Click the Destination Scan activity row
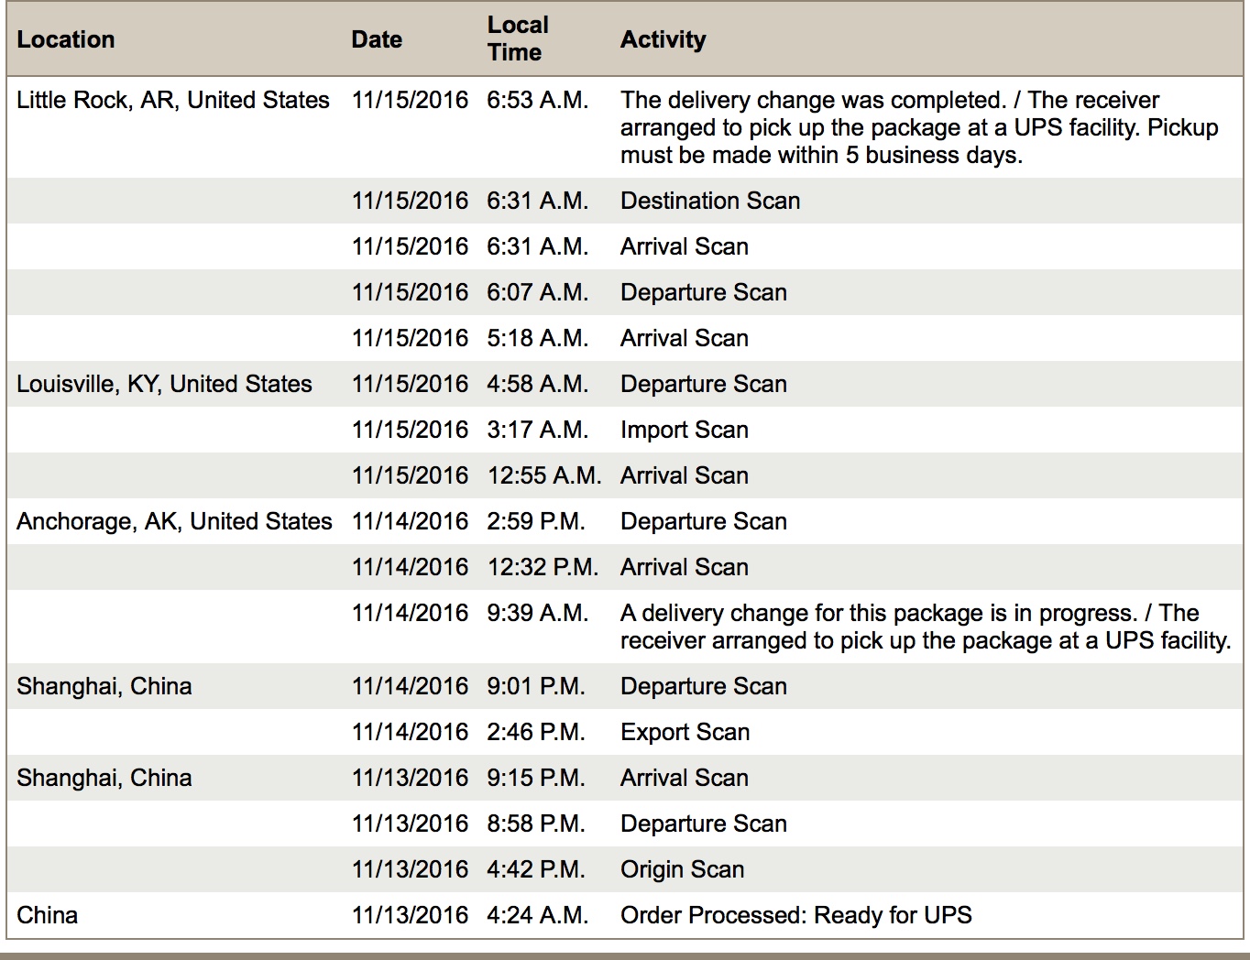 pyautogui.click(x=625, y=201)
